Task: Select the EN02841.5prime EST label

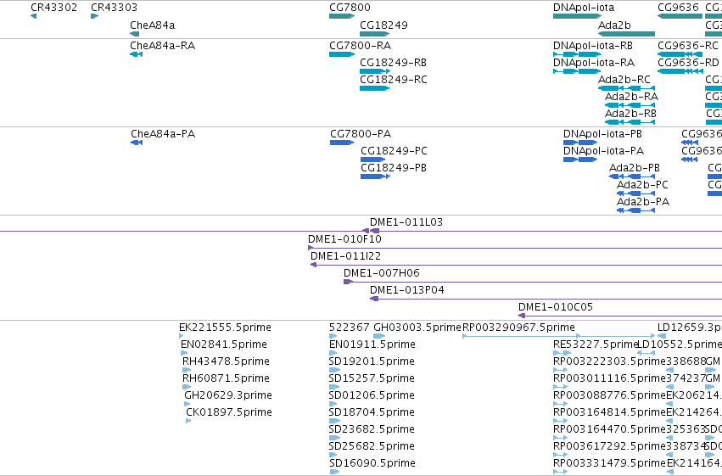Action: (224, 344)
